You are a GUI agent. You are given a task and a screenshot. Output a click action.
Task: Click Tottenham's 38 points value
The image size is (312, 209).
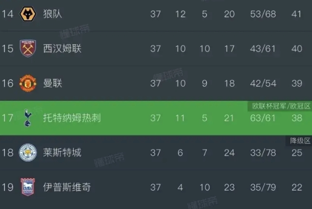click(297, 118)
